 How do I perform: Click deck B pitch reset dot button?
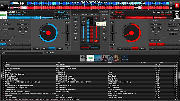(116, 33)
